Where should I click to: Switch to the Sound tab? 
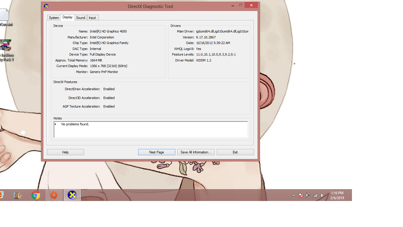tap(81, 18)
